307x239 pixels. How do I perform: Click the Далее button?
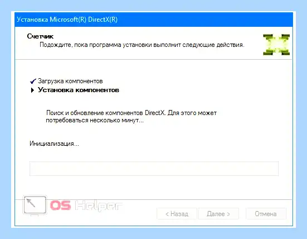tap(218, 214)
